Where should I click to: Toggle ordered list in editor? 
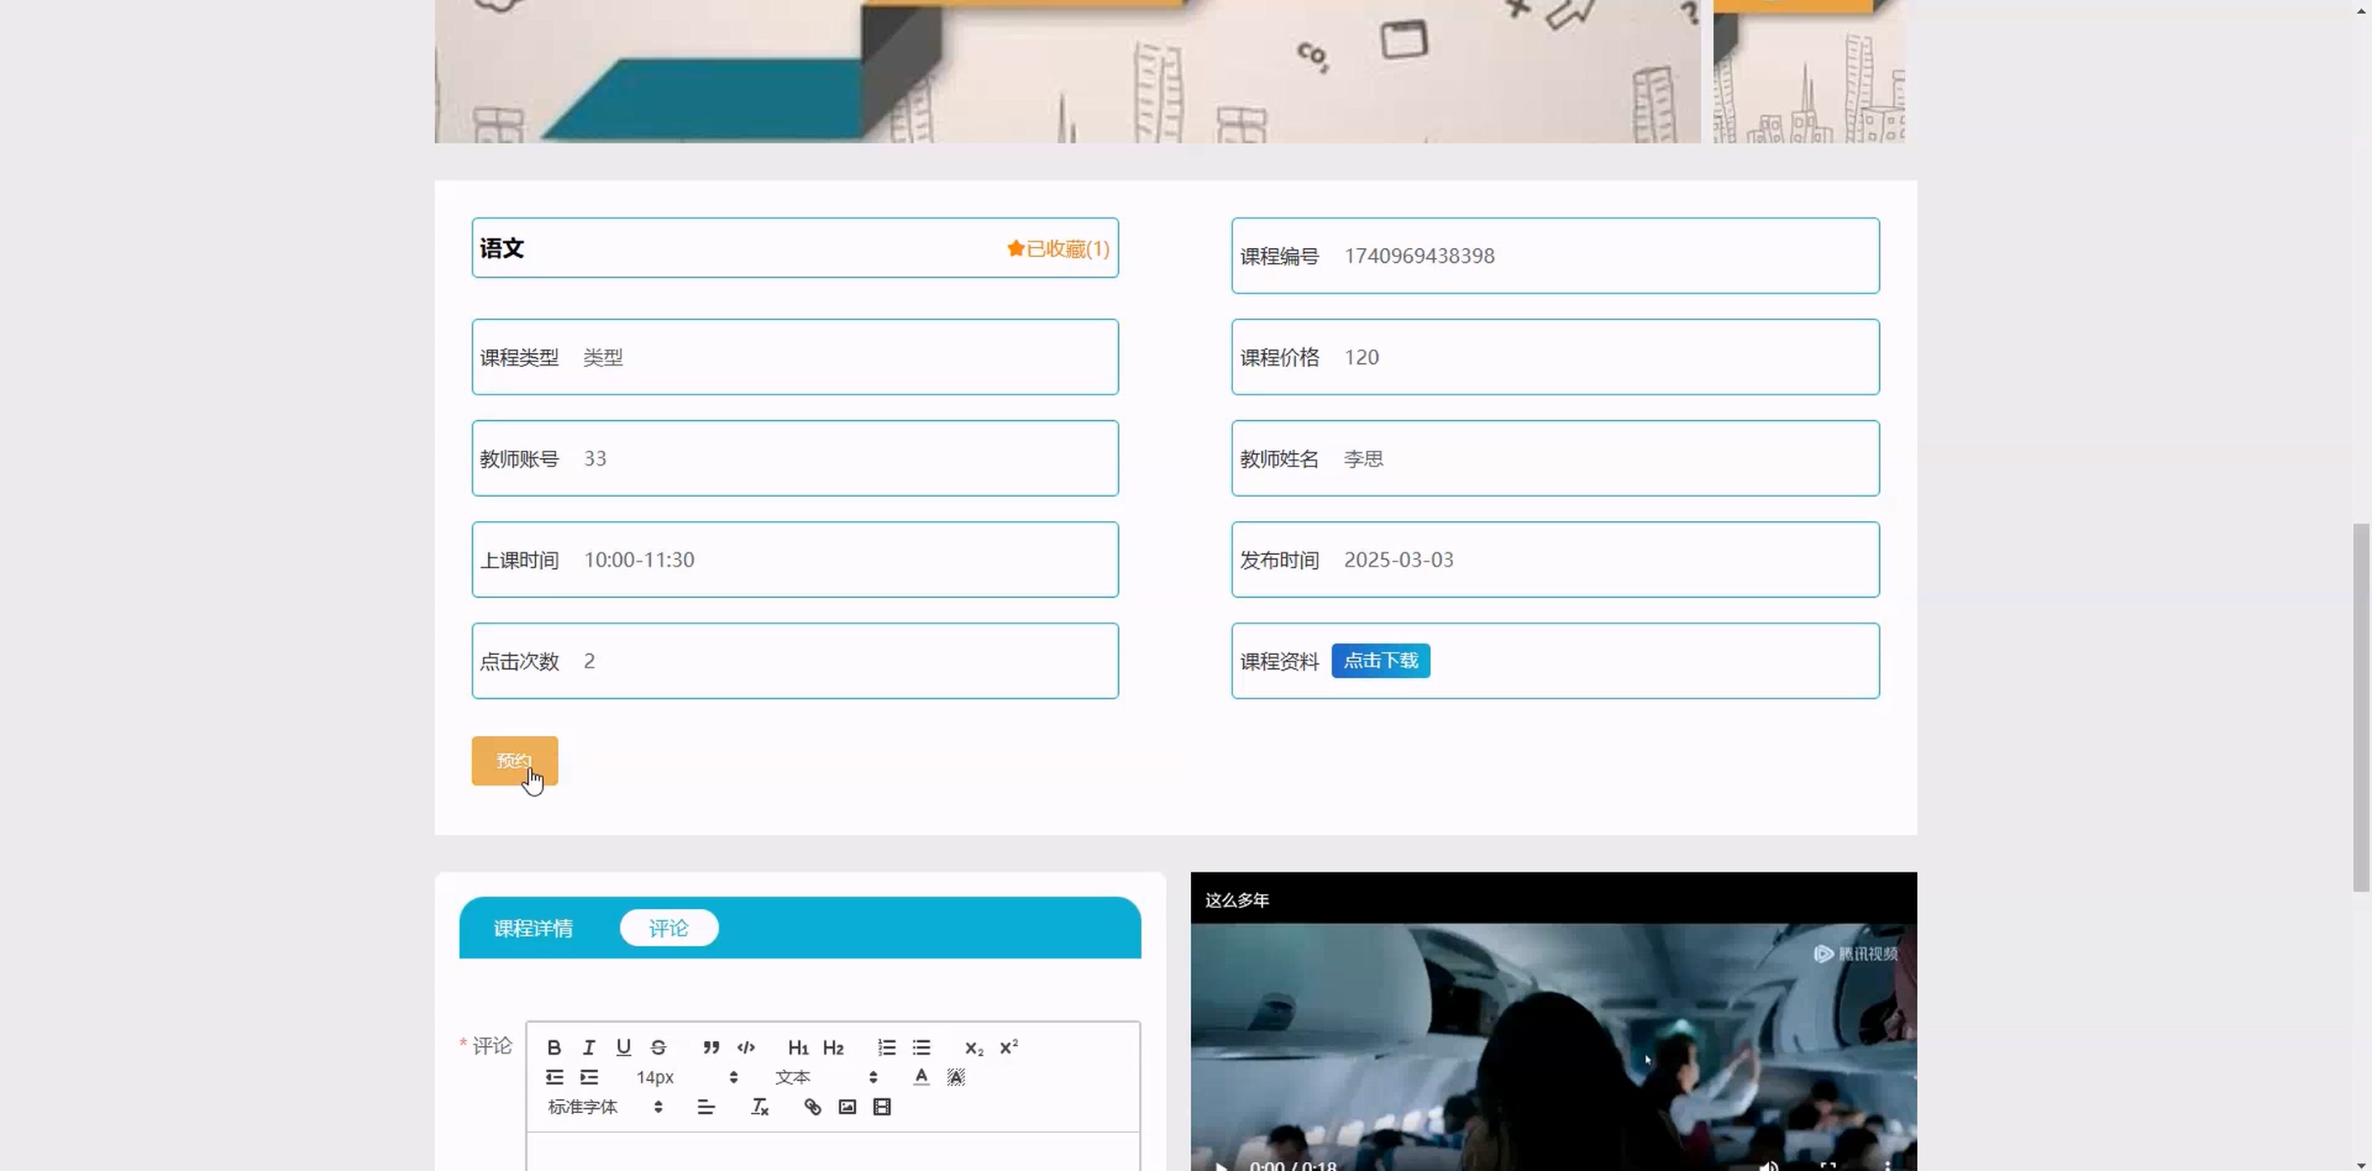coord(886,1048)
